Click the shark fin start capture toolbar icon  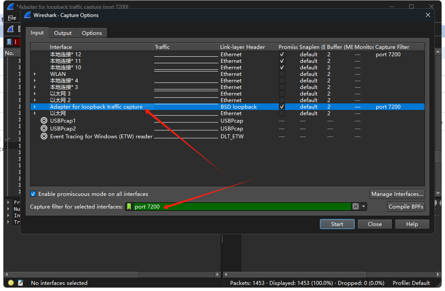(10, 29)
